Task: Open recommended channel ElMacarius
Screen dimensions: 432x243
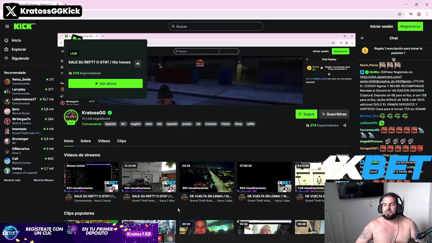Action: 29,151
